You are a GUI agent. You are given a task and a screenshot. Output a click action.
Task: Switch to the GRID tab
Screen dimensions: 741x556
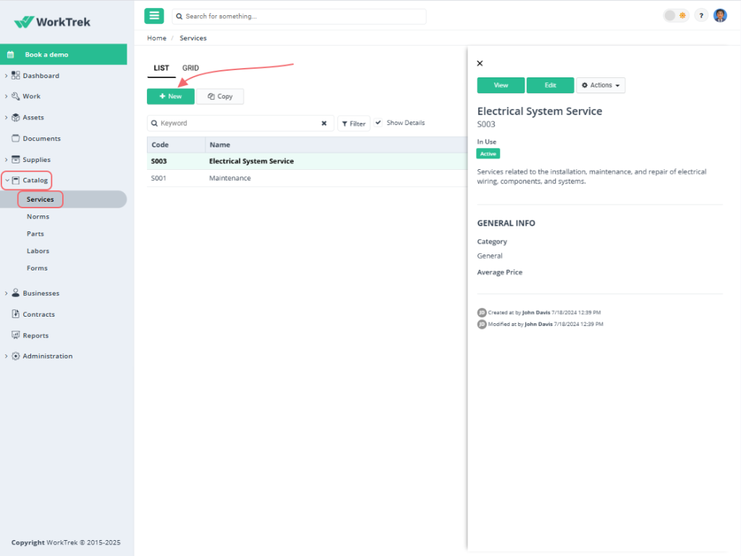pos(190,67)
